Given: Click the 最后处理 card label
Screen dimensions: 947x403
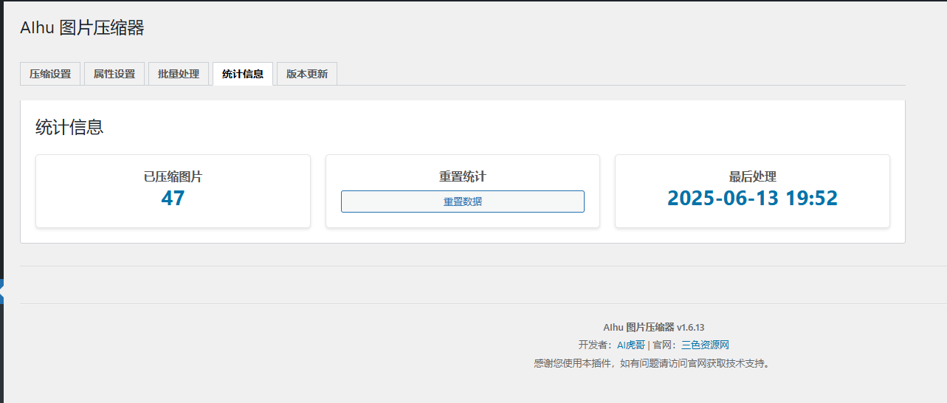Looking at the screenshot, I should (752, 177).
